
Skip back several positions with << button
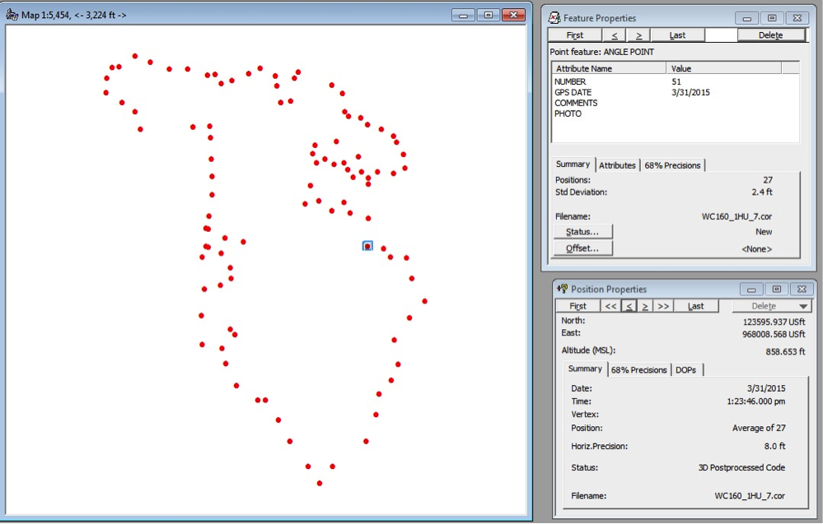(611, 306)
